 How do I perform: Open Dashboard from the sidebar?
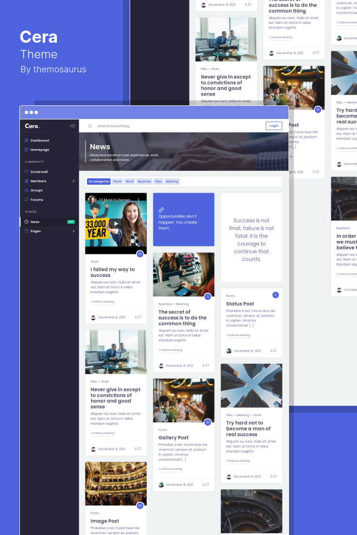click(40, 140)
